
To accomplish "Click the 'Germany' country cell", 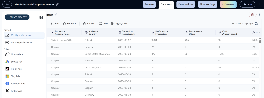I will click(89, 95).
